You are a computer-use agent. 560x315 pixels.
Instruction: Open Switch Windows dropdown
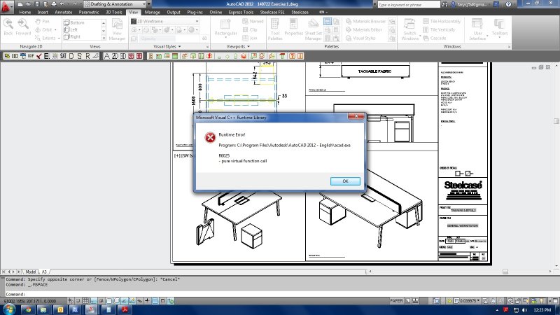pyautogui.click(x=409, y=29)
